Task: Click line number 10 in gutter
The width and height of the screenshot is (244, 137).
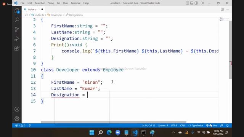Action: point(33,70)
